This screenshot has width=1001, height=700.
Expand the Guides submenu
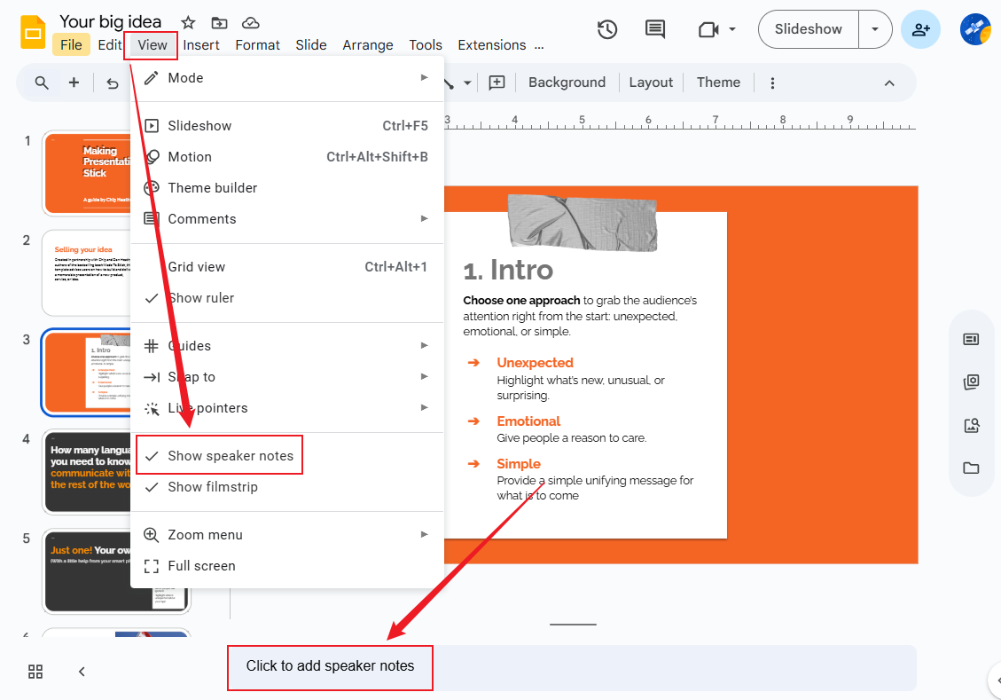190,345
